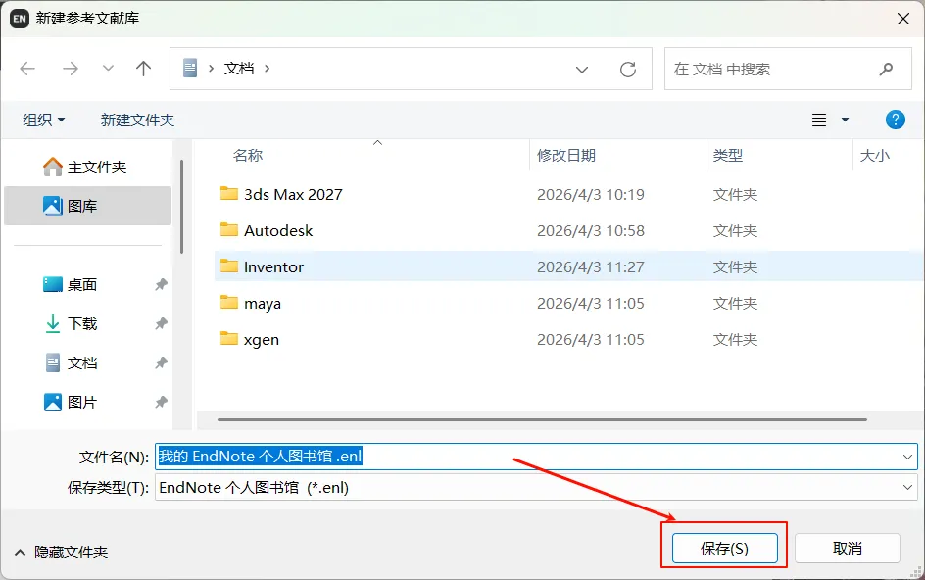Open the 文件名 dropdown arrow
The image size is (925, 580).
pos(907,457)
